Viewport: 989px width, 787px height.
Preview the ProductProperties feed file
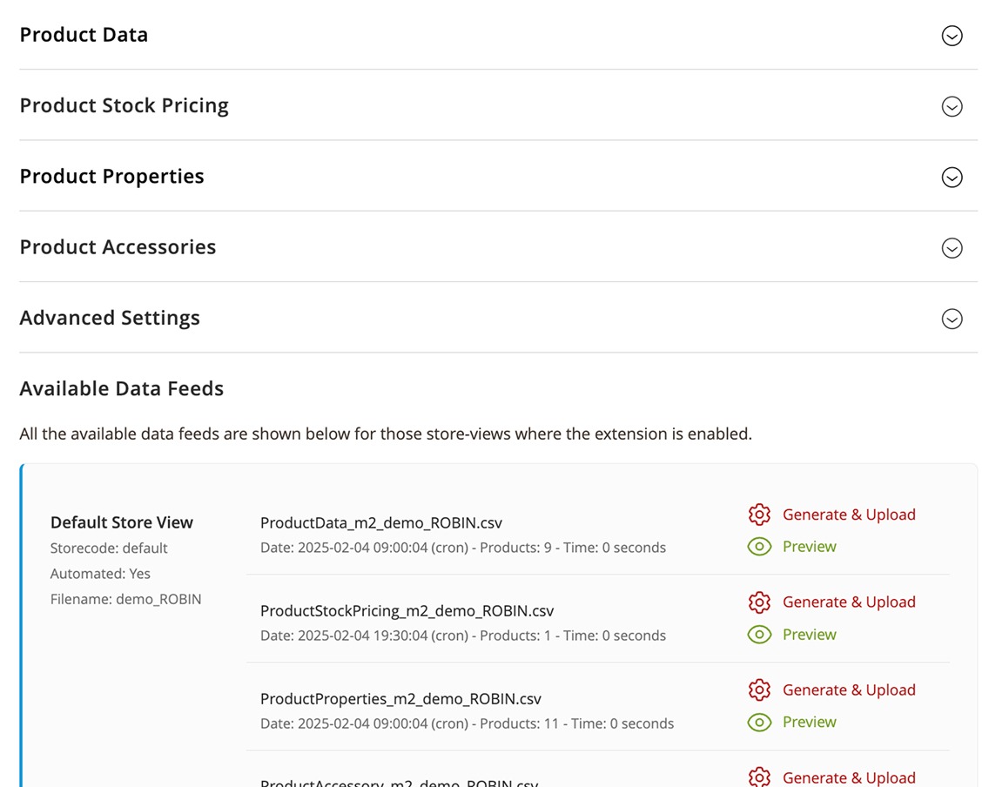[809, 722]
